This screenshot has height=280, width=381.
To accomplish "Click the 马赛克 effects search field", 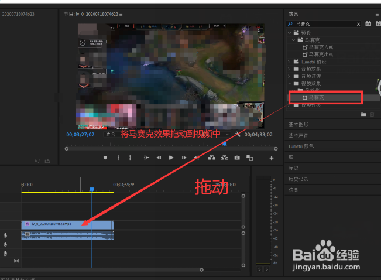I will (324, 24).
